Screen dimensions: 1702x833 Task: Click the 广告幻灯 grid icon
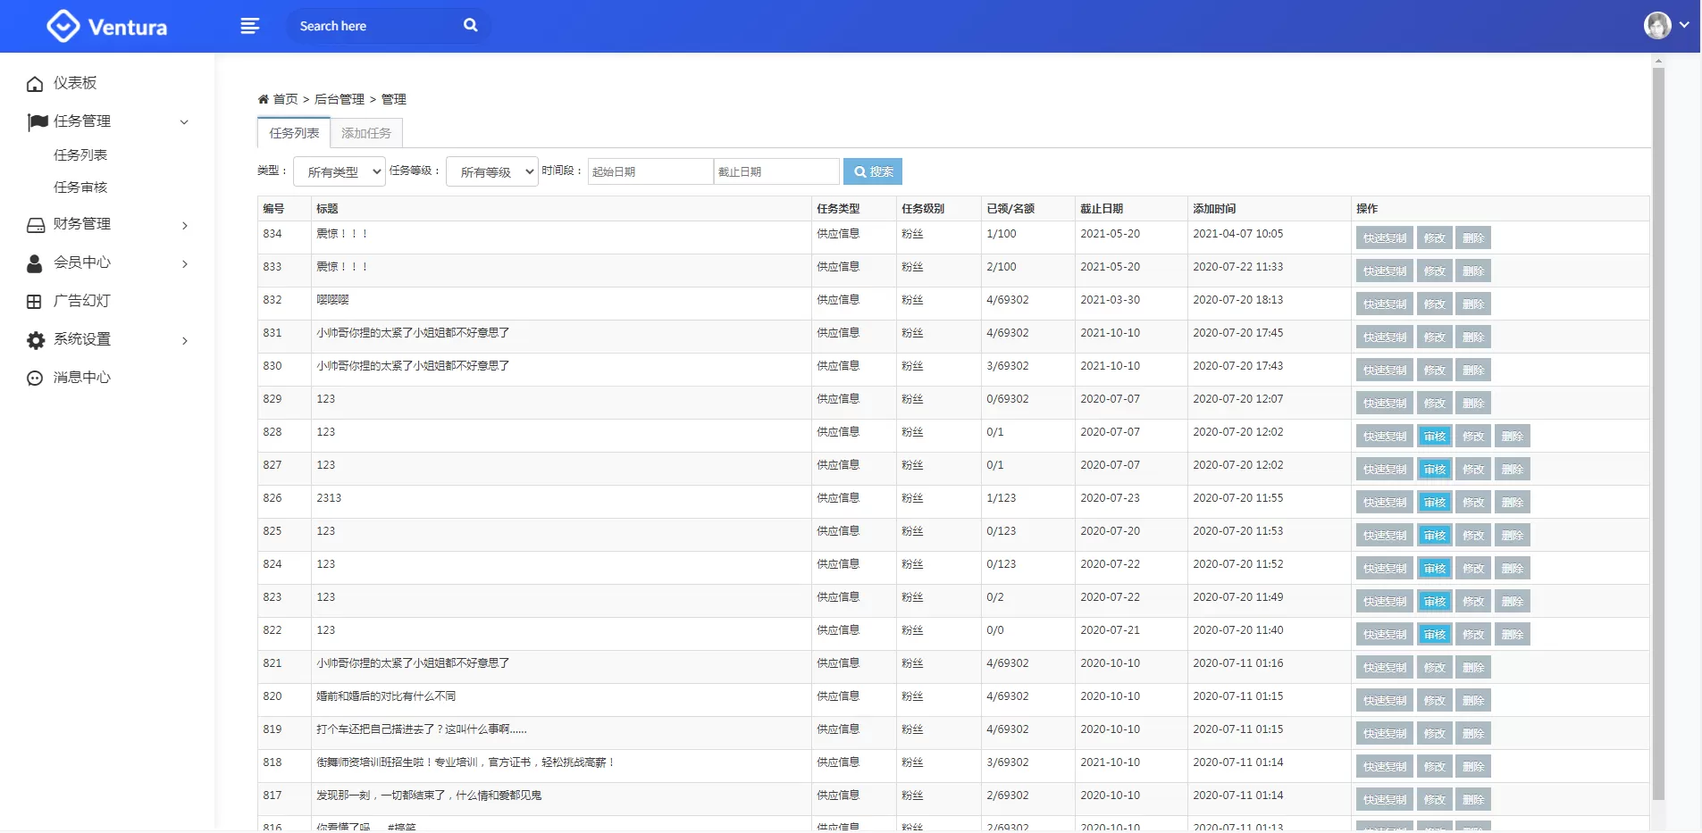coord(35,302)
